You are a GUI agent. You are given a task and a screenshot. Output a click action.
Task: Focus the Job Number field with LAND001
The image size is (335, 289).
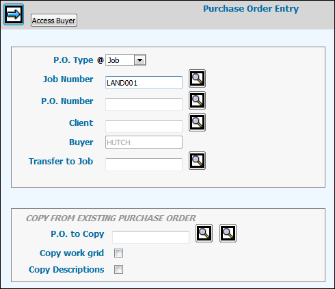click(x=144, y=83)
